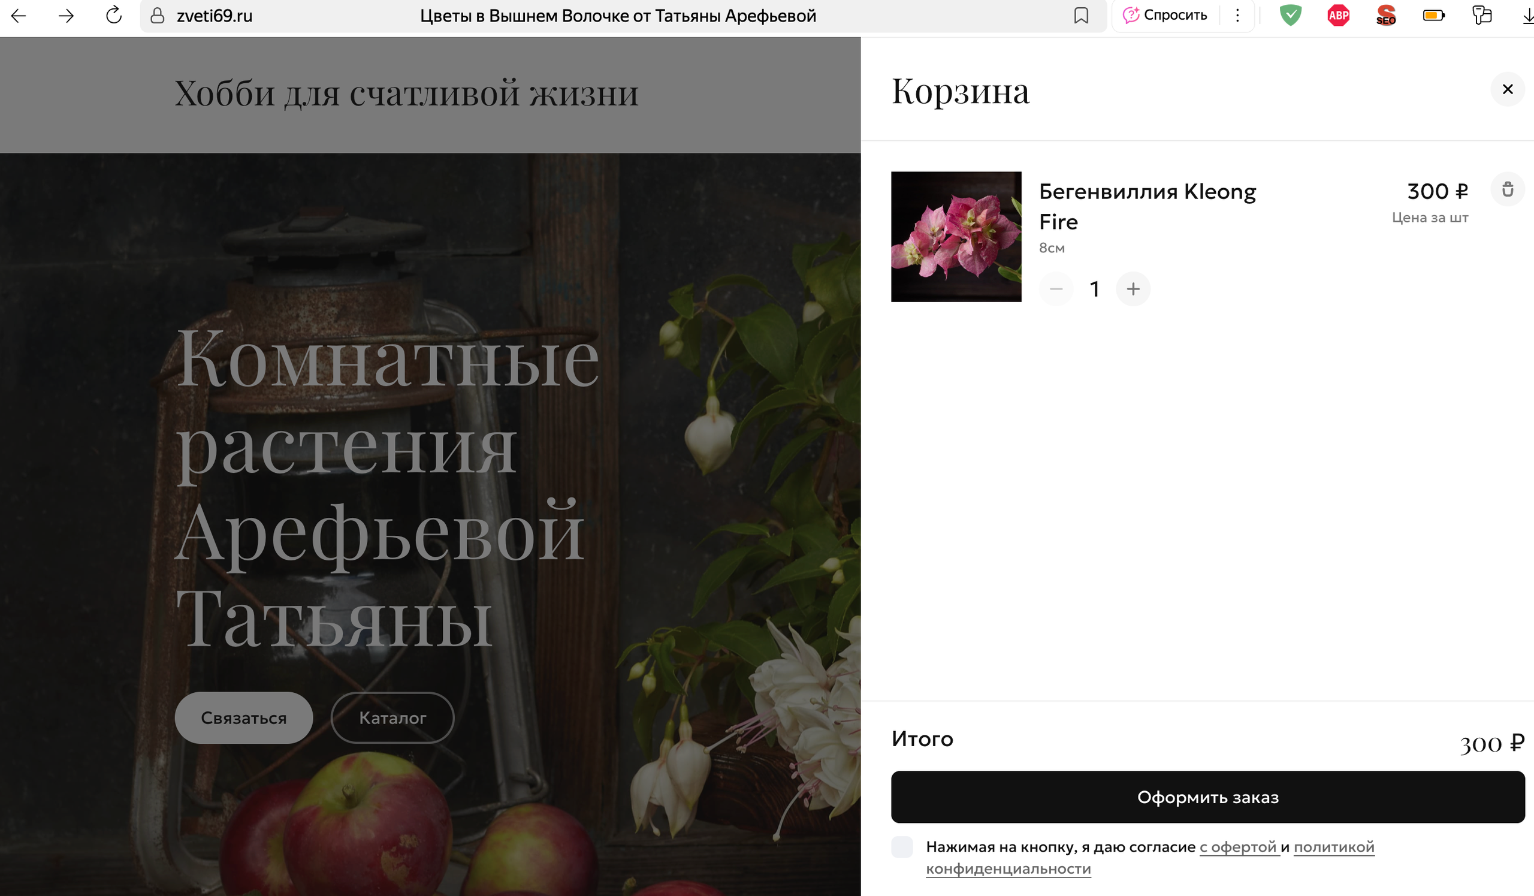Go back with browser back arrow
The height and width of the screenshot is (896, 1534).
[18, 16]
